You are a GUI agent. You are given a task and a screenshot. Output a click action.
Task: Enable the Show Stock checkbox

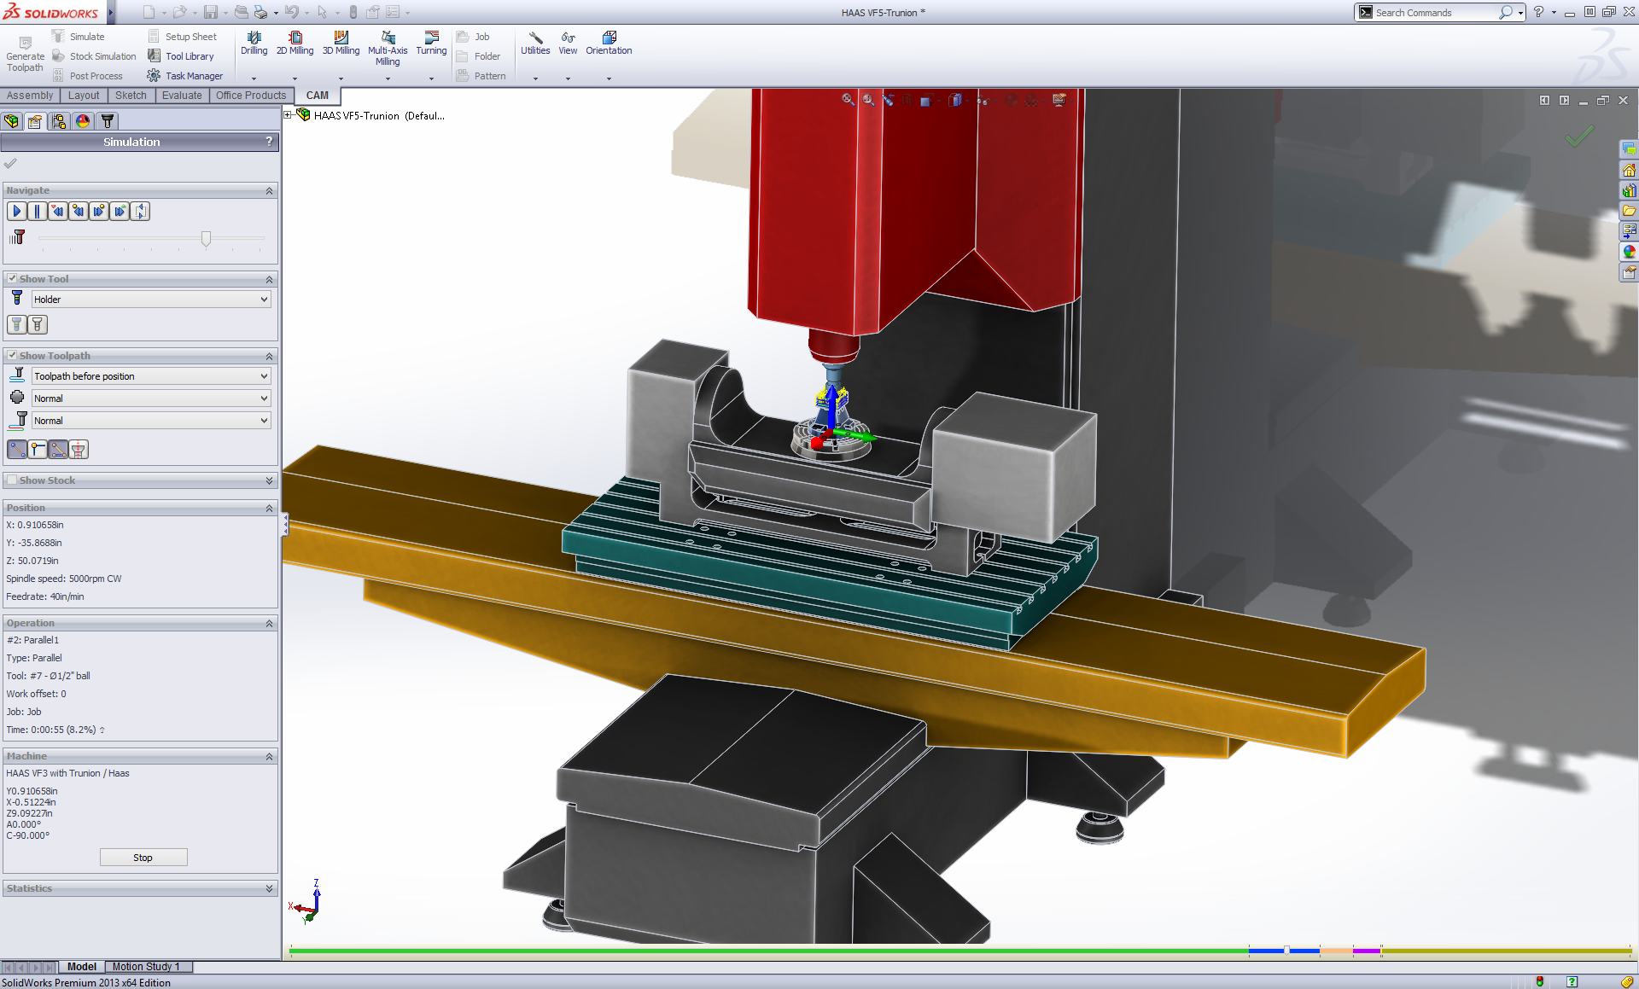pyautogui.click(x=12, y=480)
